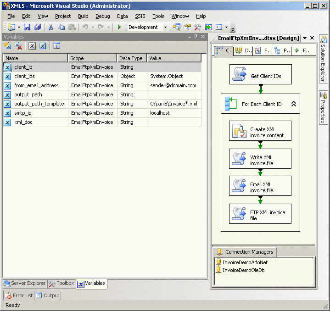Click the Cut scissors icon

pos(50,27)
